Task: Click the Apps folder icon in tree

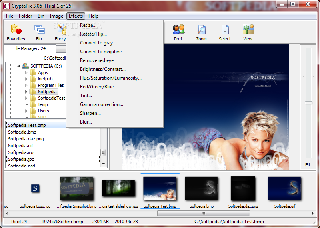Action: (x=33, y=72)
